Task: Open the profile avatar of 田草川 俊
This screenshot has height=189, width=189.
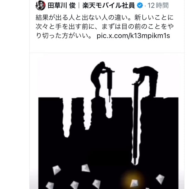Action: click(41, 5)
